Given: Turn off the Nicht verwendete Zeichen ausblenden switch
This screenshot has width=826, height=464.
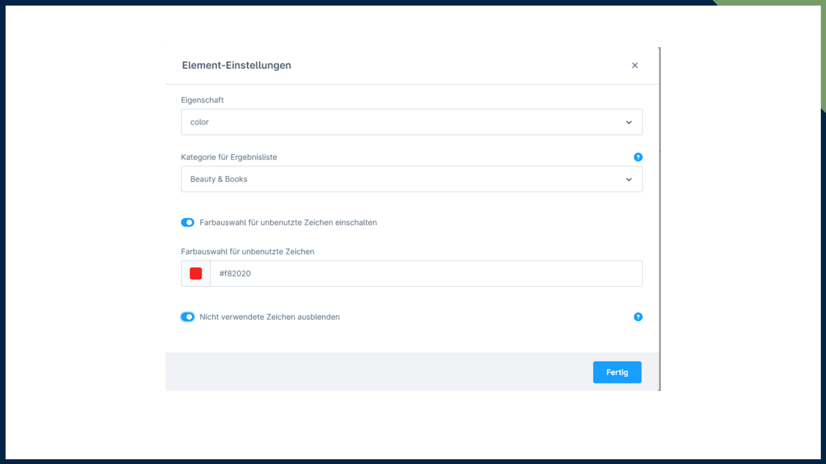Looking at the screenshot, I should pyautogui.click(x=188, y=317).
